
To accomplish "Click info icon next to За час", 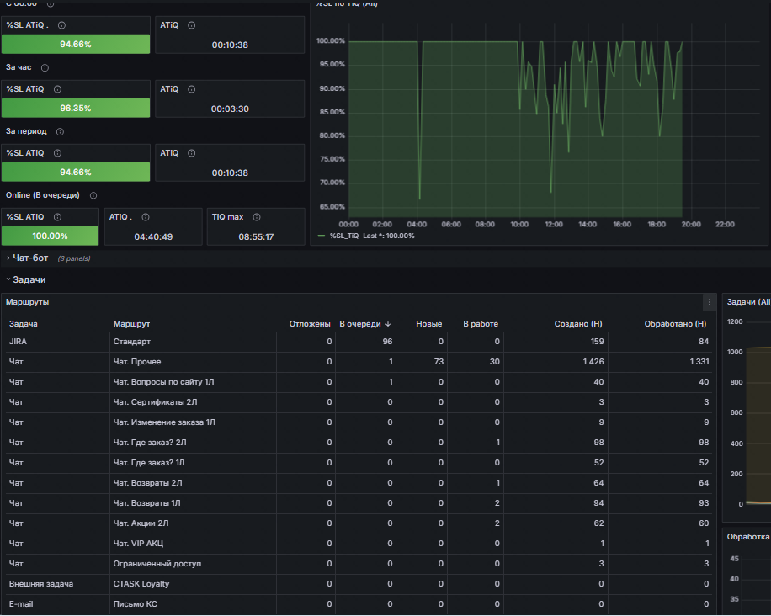I will (45, 68).
